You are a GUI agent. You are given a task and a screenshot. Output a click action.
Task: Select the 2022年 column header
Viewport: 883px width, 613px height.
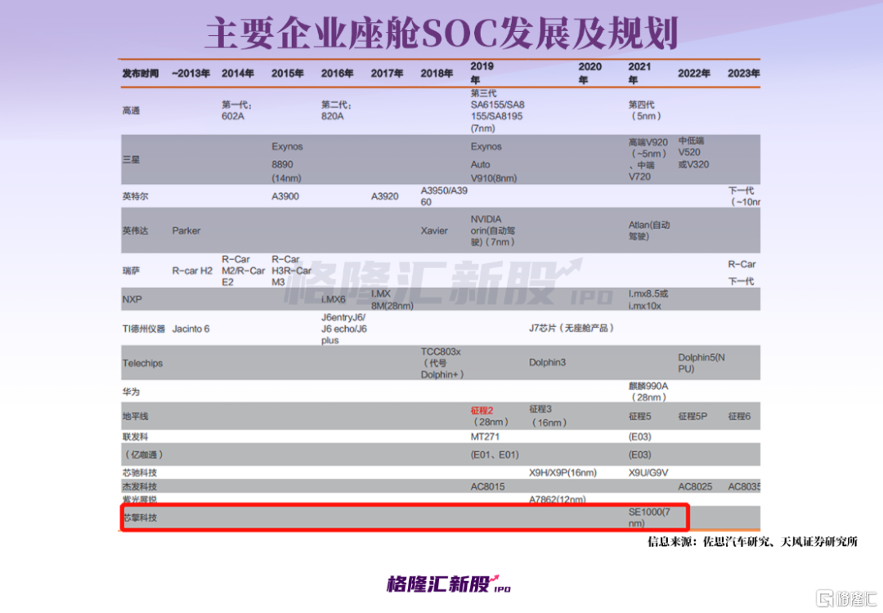[694, 74]
